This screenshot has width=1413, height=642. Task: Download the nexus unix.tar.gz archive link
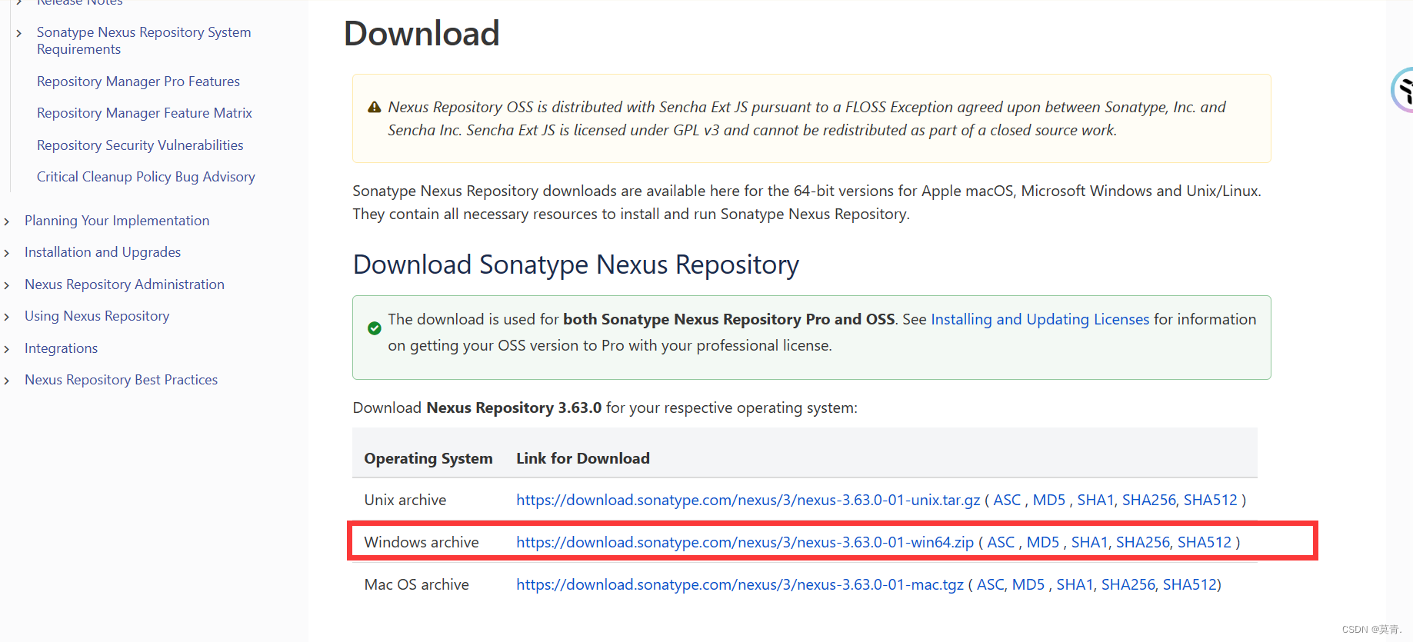click(x=748, y=500)
